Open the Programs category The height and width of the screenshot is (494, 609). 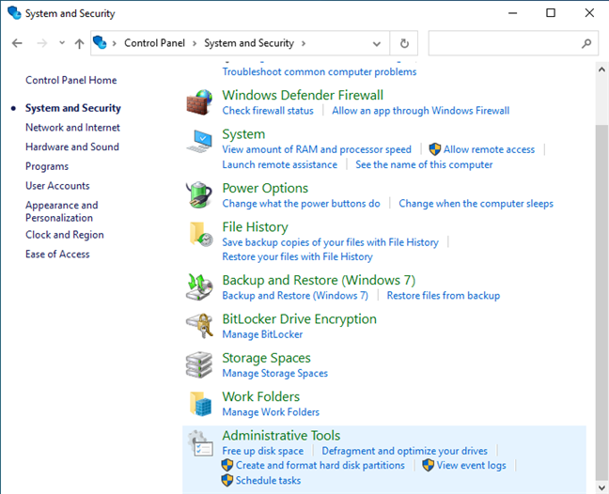(x=47, y=166)
